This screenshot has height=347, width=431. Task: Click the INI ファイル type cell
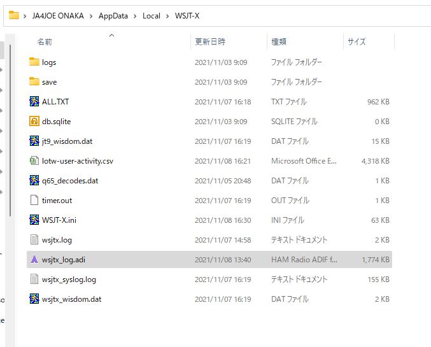click(x=288, y=220)
